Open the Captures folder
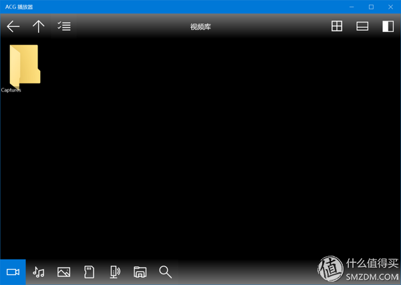Screen dimensions: 401x285 25,67
